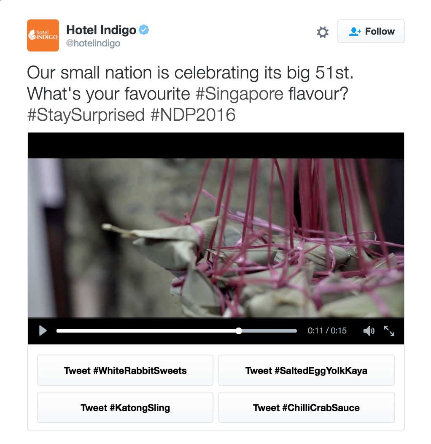Click the #Singapore hashtag
Screen dimensions: 431x444
240,94
